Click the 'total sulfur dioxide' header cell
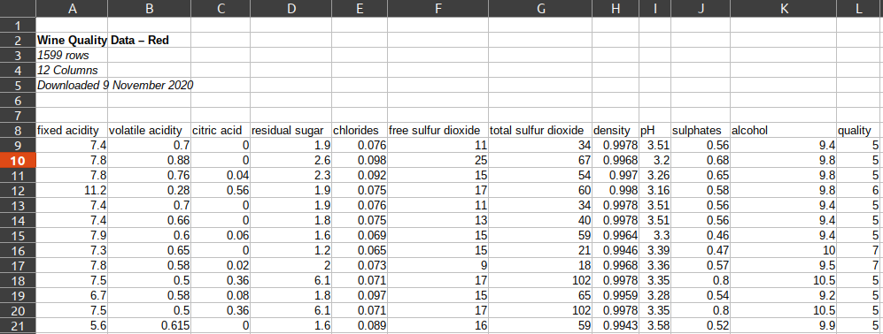Image resolution: width=883 pixels, height=334 pixels. point(540,131)
